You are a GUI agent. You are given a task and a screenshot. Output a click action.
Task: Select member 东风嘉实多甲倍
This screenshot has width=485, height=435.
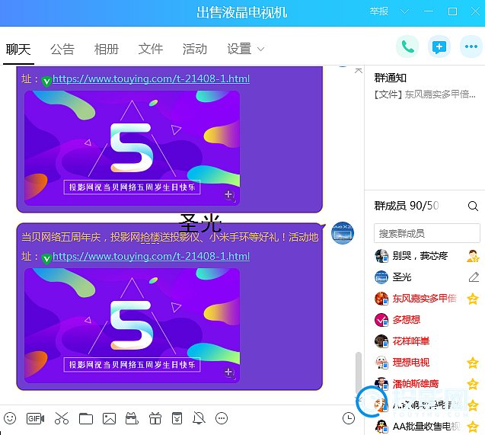pyautogui.click(x=427, y=299)
